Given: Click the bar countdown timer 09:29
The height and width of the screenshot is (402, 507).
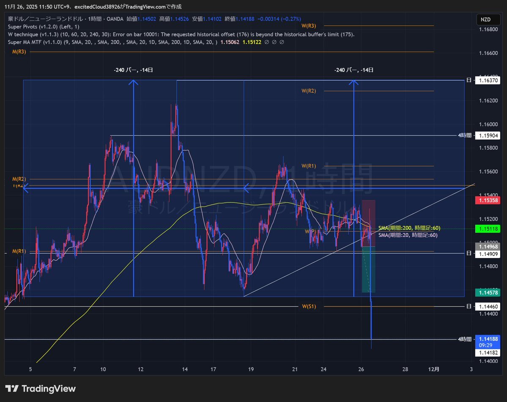Looking at the screenshot, I should point(486,345).
